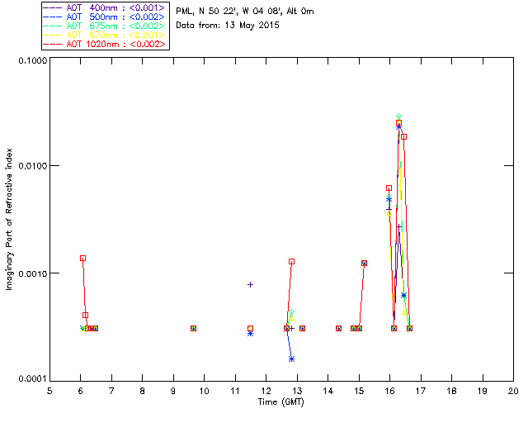
Task: Select the isolated purple plus marker at 11.5 GMT
Action: click(250, 285)
